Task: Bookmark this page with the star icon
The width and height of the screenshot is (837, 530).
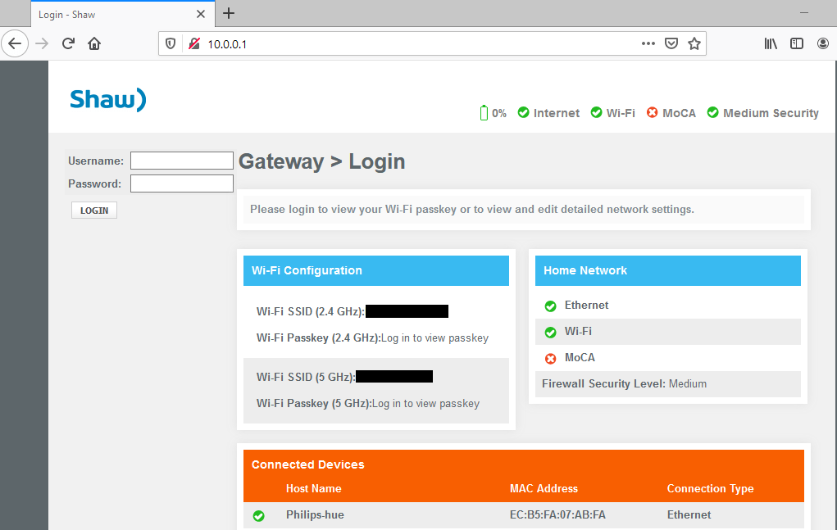Action: click(694, 43)
